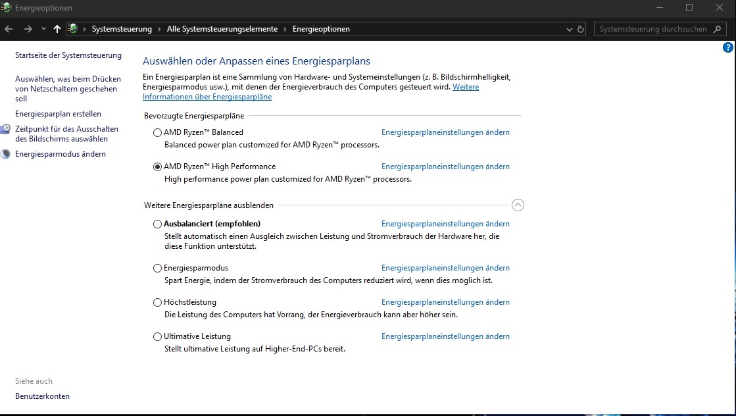Image resolution: width=736 pixels, height=416 pixels.
Task: Click Siehe auch label
Action: click(x=34, y=381)
